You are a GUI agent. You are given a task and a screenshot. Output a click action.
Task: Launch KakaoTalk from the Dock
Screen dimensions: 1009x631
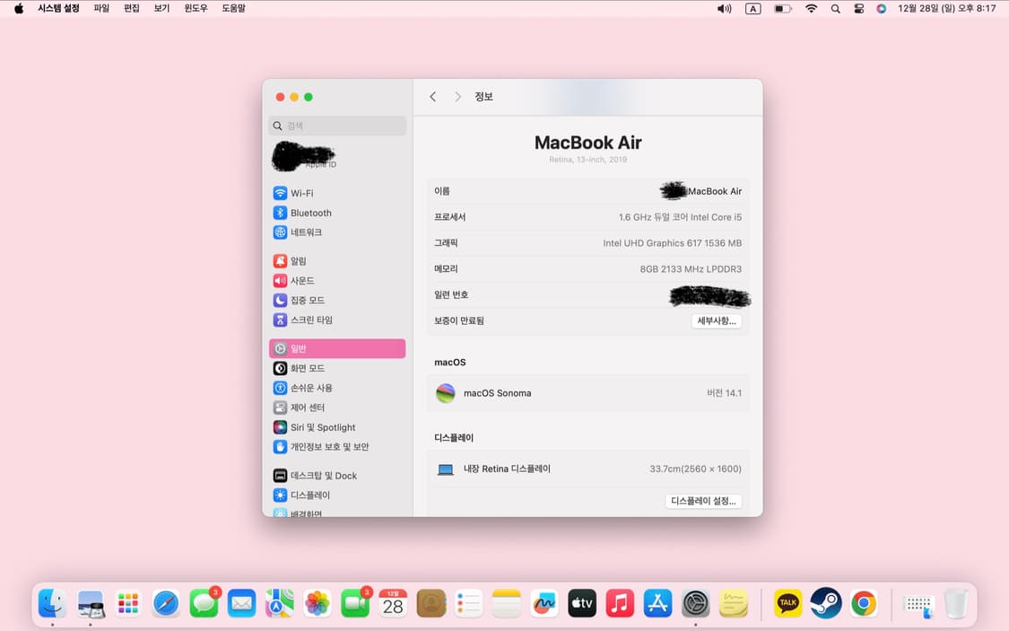point(787,603)
